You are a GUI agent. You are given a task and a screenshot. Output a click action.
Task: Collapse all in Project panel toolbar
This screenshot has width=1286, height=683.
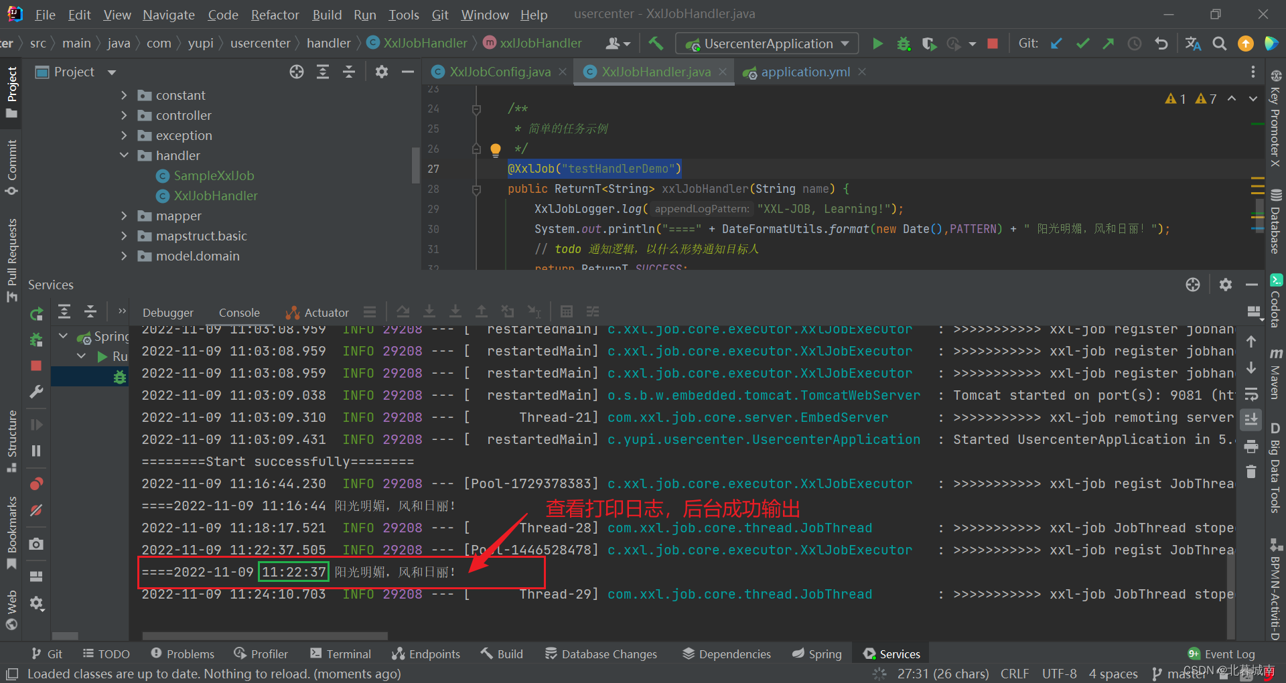click(x=349, y=72)
